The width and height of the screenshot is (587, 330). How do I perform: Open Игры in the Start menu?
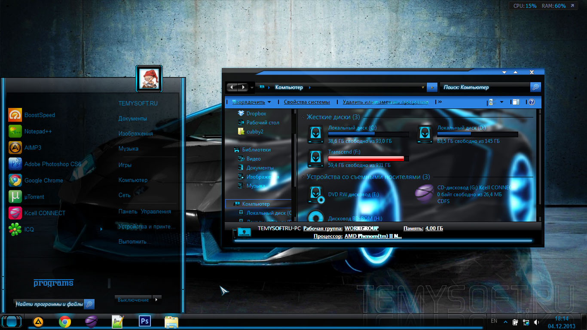[x=125, y=165]
